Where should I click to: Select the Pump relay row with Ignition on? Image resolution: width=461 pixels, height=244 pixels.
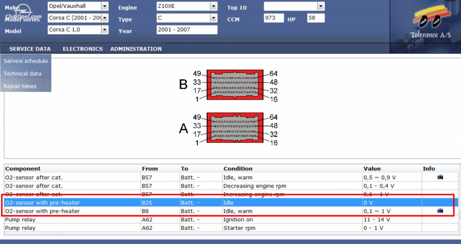coord(231,220)
